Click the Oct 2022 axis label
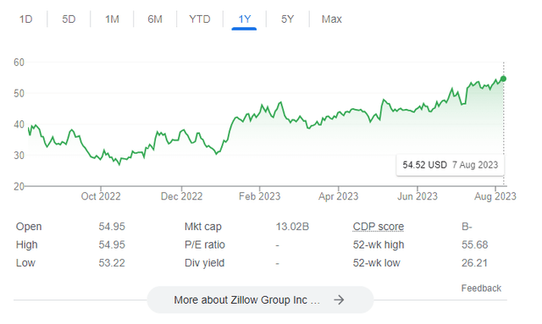542x324 pixels. [101, 196]
